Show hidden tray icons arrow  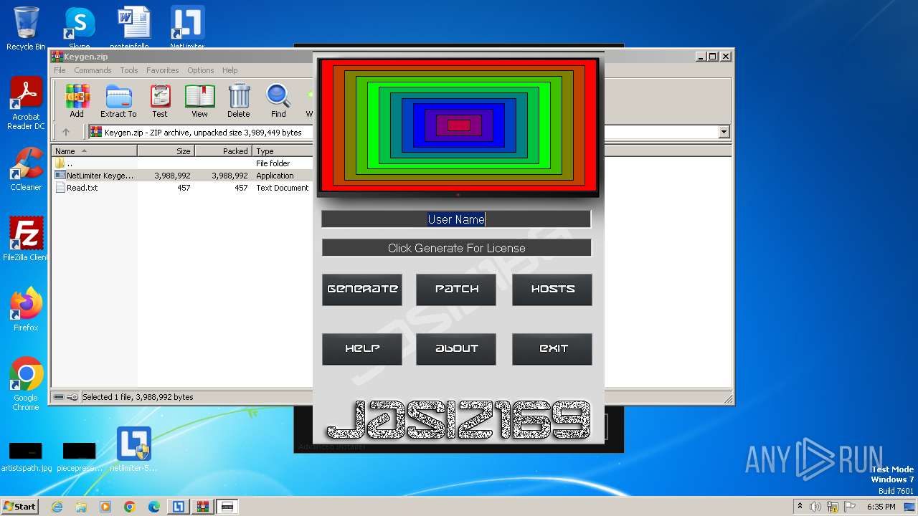(x=800, y=507)
